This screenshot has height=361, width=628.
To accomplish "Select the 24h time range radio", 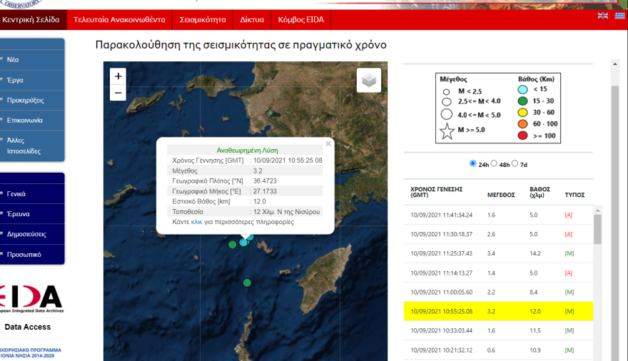I will pos(472,163).
